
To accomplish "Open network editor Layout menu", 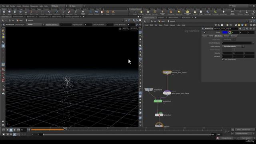I will (172, 25).
